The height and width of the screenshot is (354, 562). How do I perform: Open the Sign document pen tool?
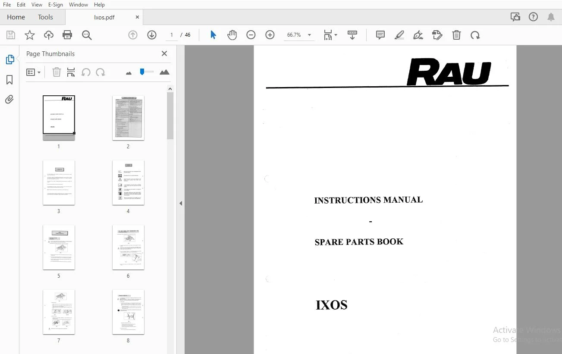[418, 35]
